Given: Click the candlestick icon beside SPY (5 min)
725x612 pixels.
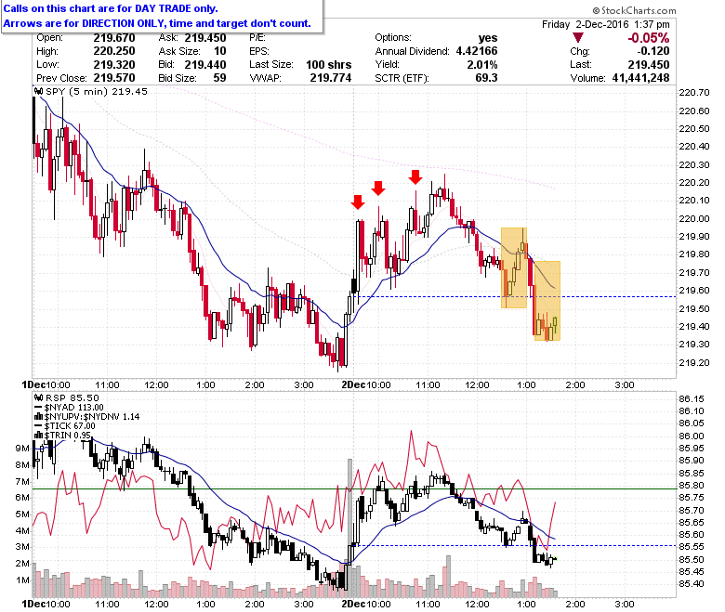Looking at the screenshot, I should (x=39, y=91).
